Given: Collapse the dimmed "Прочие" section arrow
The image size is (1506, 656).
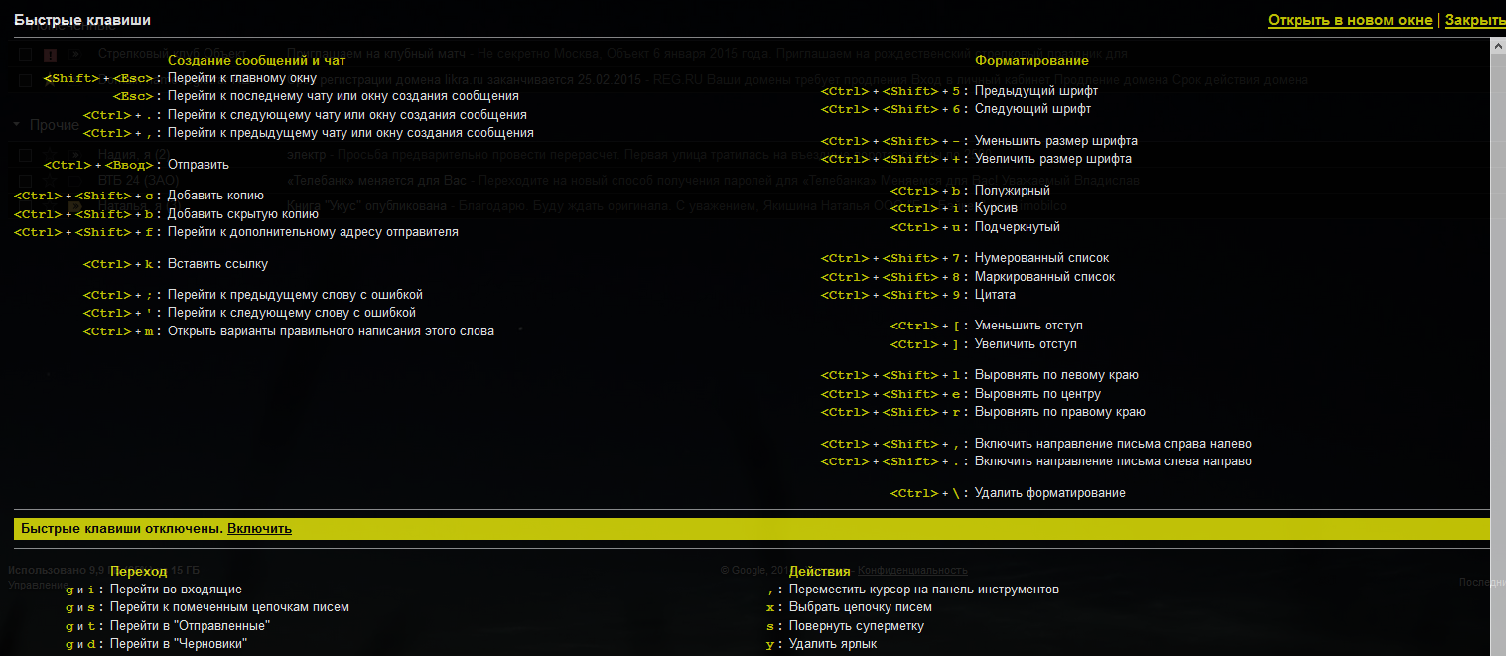Looking at the screenshot, I should click(16, 125).
